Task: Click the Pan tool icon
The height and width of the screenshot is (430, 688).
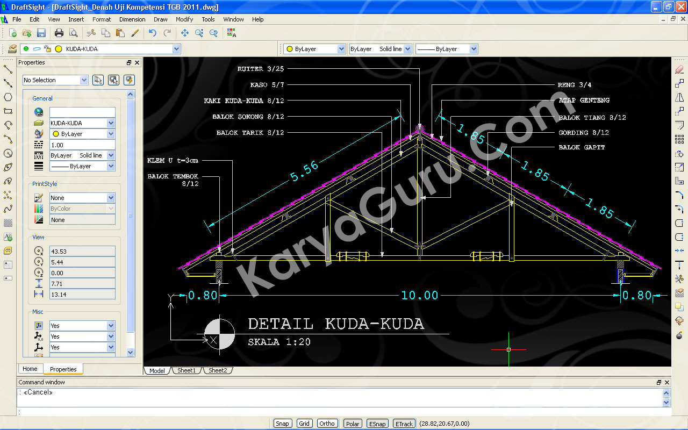Action: pos(185,33)
